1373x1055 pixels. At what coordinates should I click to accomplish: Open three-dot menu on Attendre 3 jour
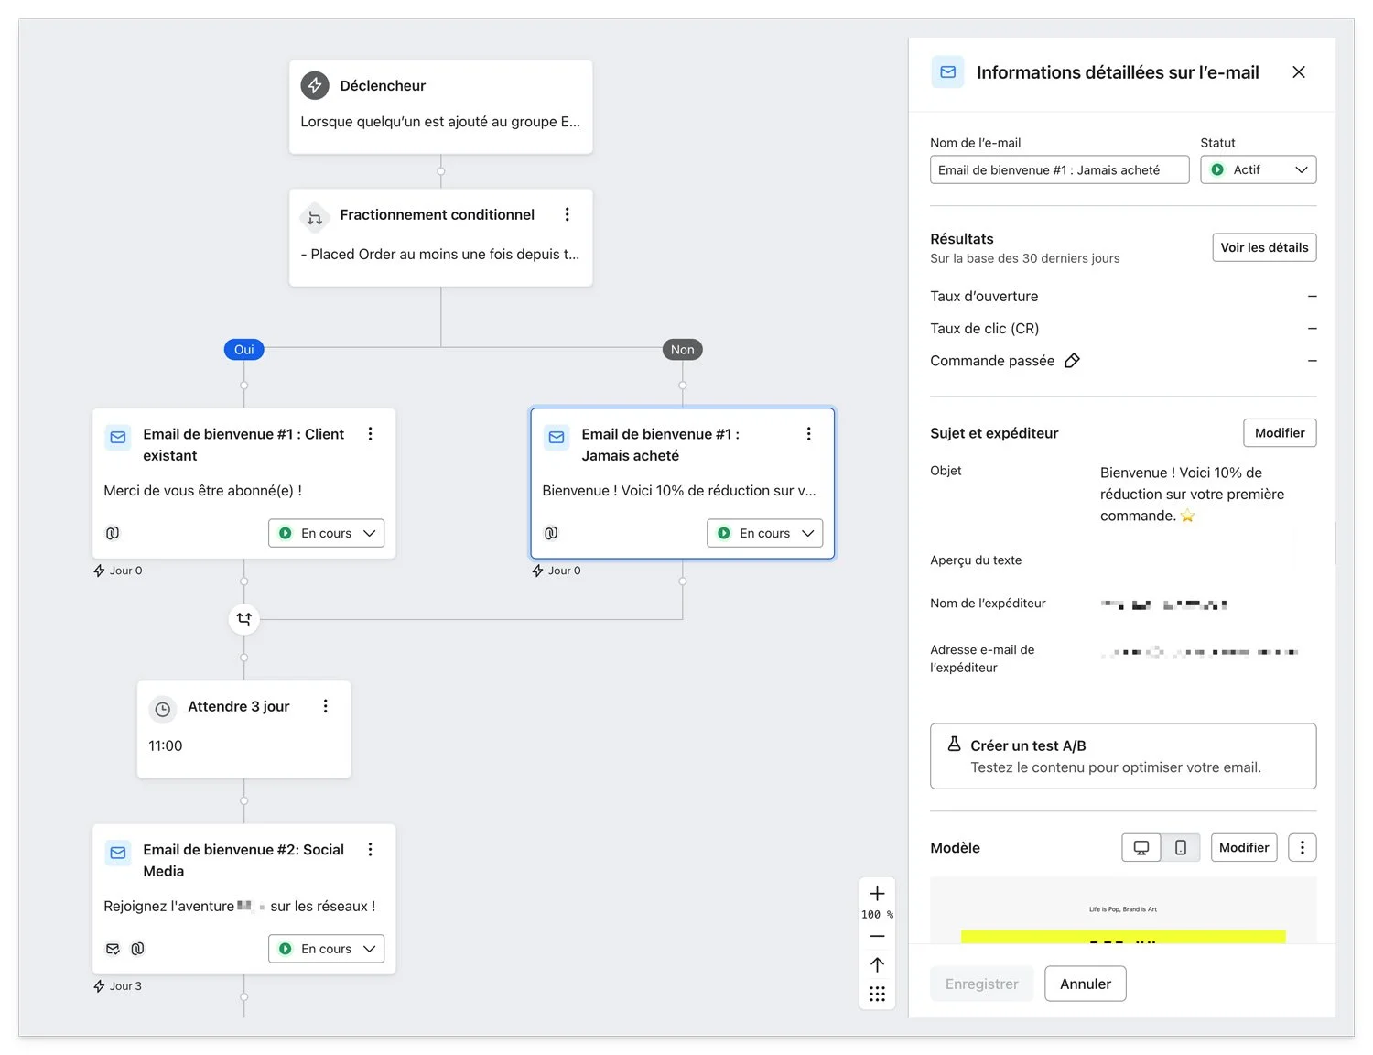(326, 706)
